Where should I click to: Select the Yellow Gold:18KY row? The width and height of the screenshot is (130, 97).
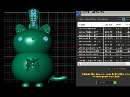click(x=104, y=38)
